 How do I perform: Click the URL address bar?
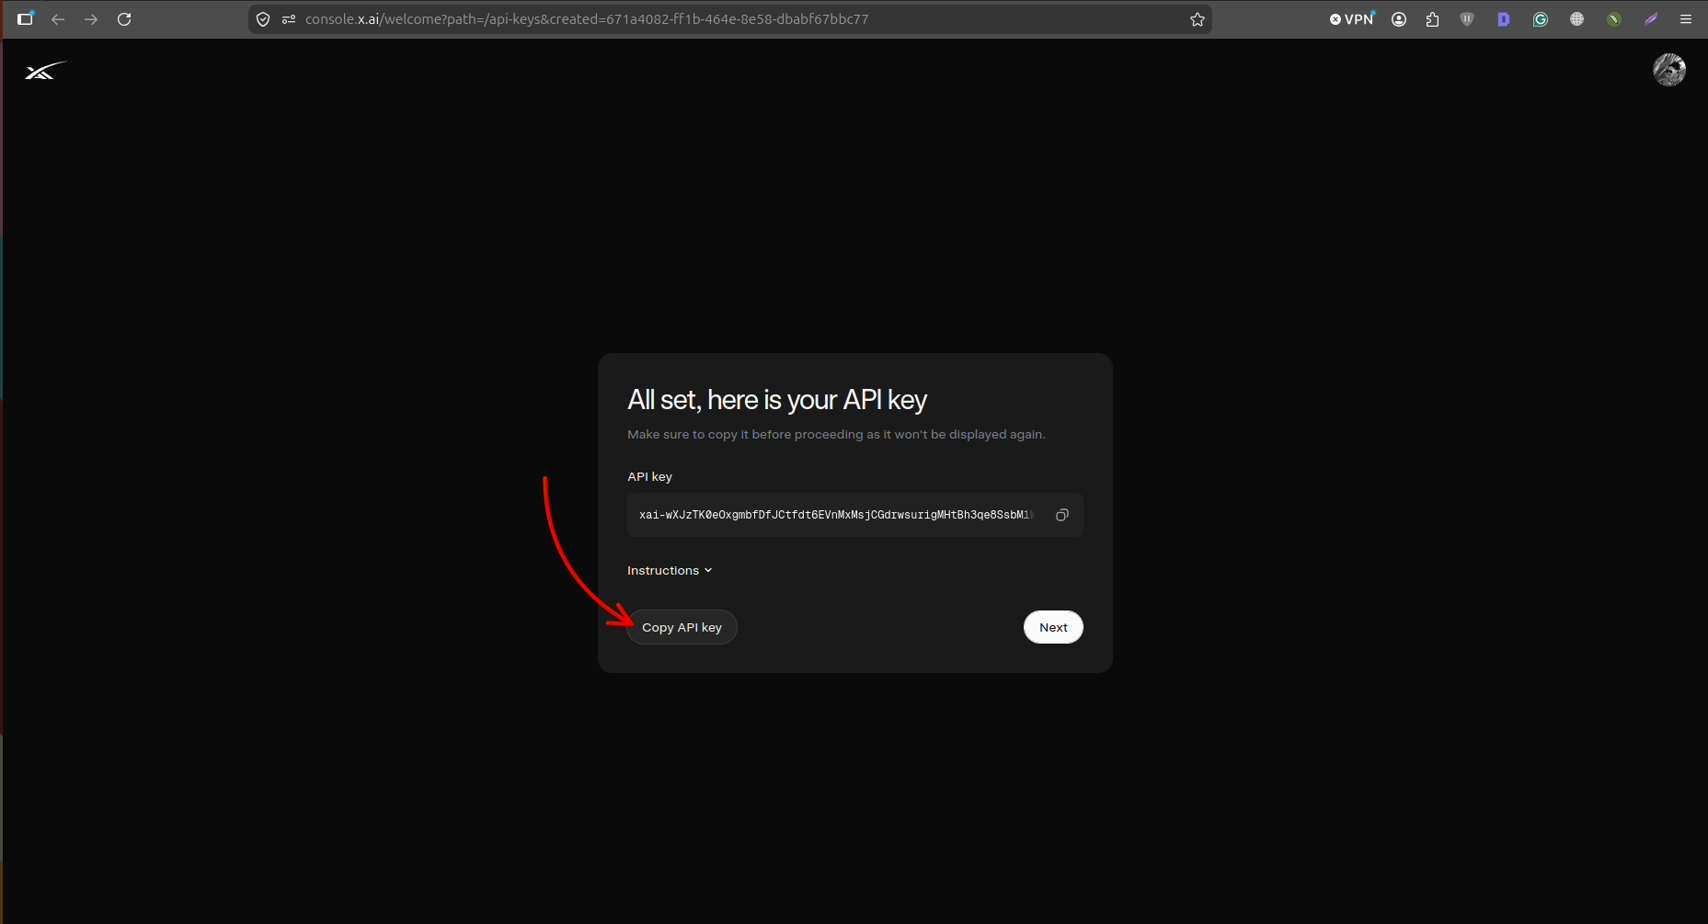[727, 19]
